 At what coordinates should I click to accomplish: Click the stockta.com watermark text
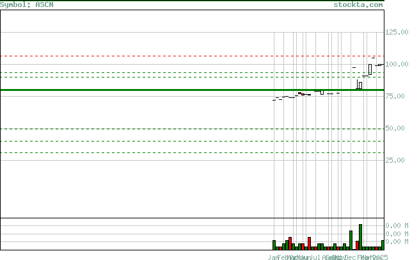[x=358, y=5]
